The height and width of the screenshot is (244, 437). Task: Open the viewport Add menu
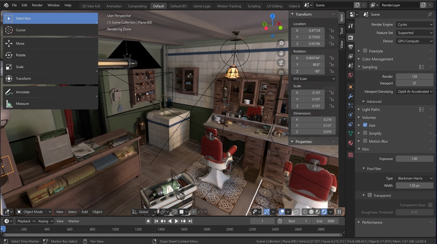click(x=84, y=212)
